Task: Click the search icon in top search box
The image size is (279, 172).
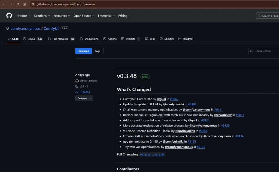Action: point(259,16)
